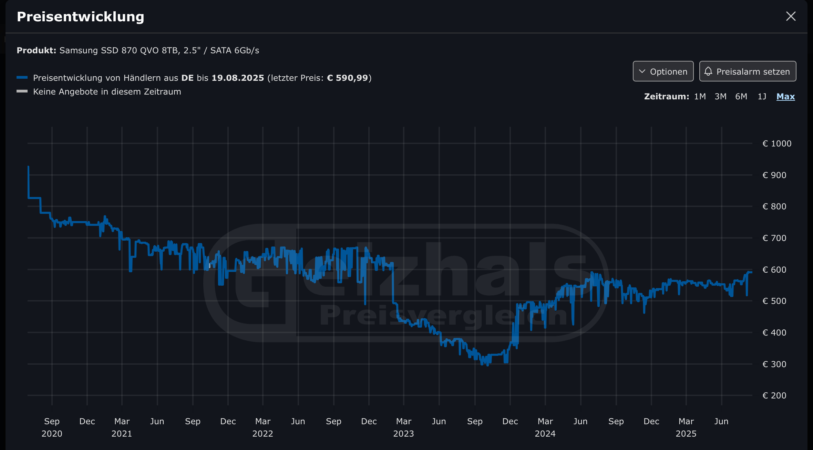Open the Optionen dropdown
This screenshot has width=813, height=450.
click(x=663, y=71)
